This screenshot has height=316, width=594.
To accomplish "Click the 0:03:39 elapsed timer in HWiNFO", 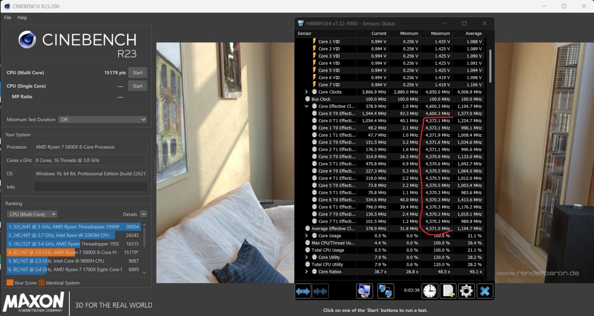I will (412, 290).
